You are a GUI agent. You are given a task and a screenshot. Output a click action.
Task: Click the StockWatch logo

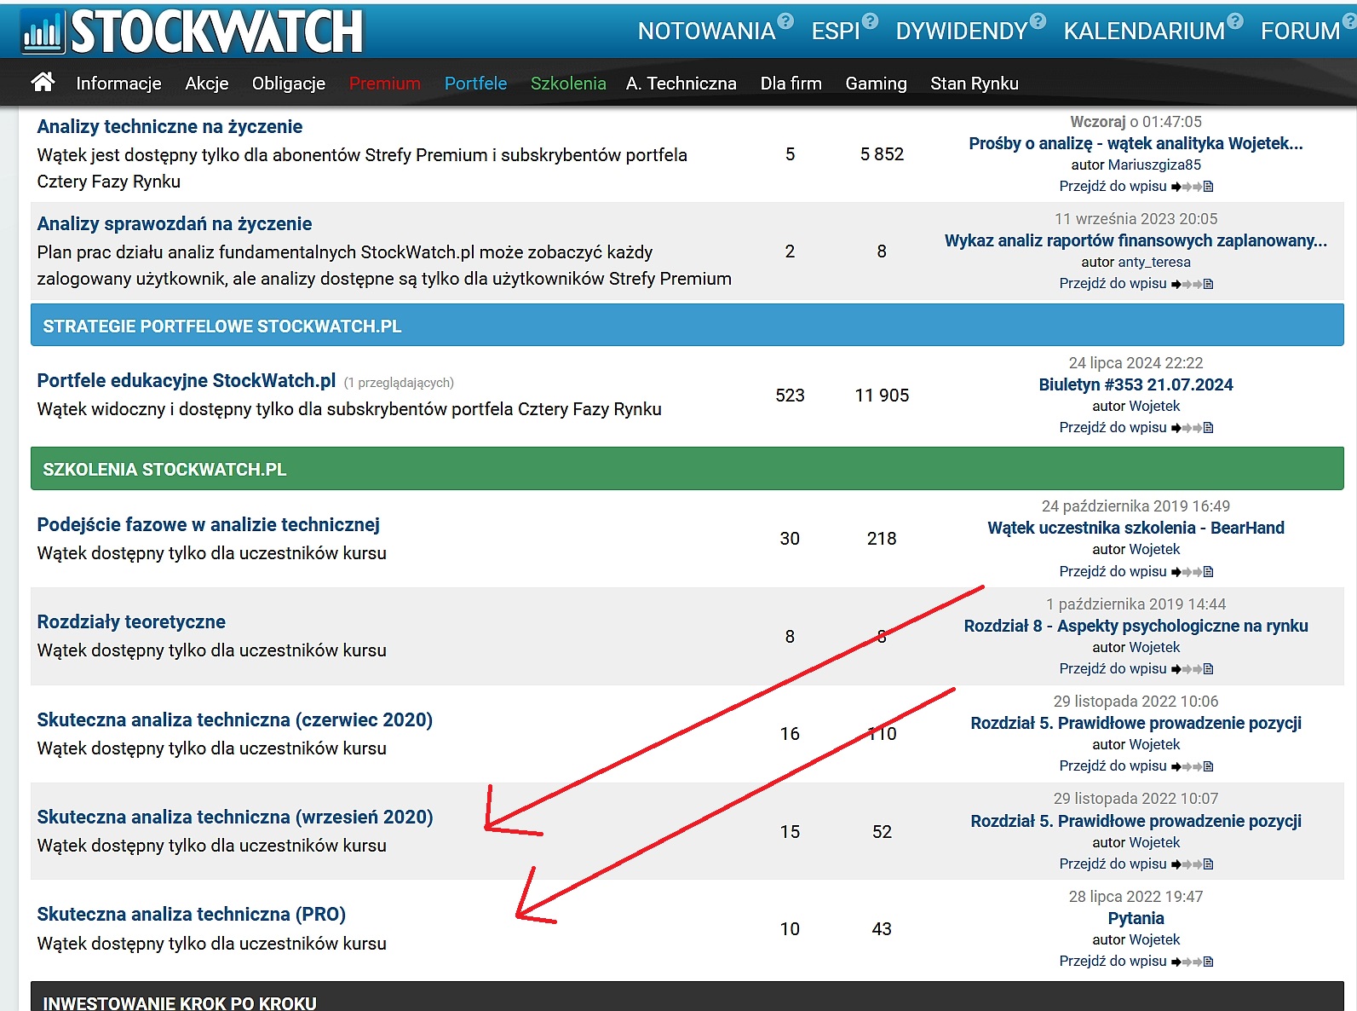(x=192, y=31)
